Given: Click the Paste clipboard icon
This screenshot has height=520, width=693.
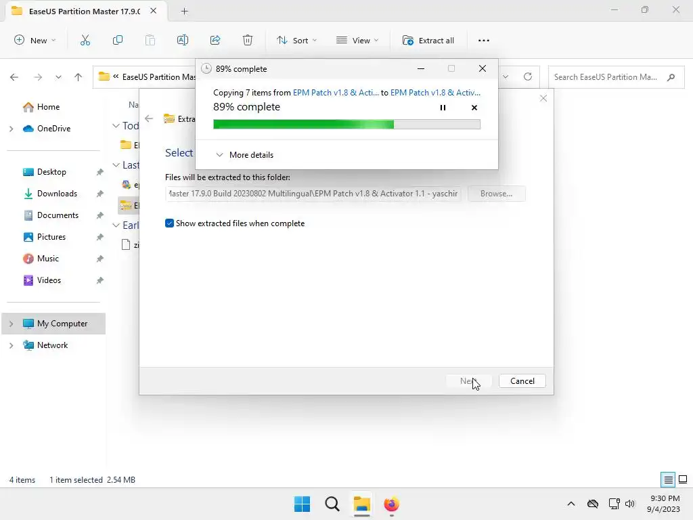Looking at the screenshot, I should 150,40.
